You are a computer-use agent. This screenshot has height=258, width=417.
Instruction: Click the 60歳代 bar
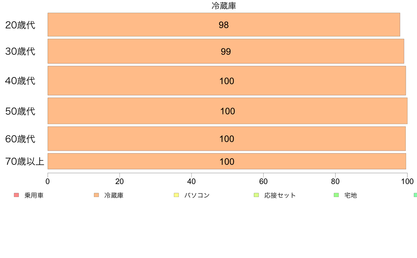[x=227, y=139]
